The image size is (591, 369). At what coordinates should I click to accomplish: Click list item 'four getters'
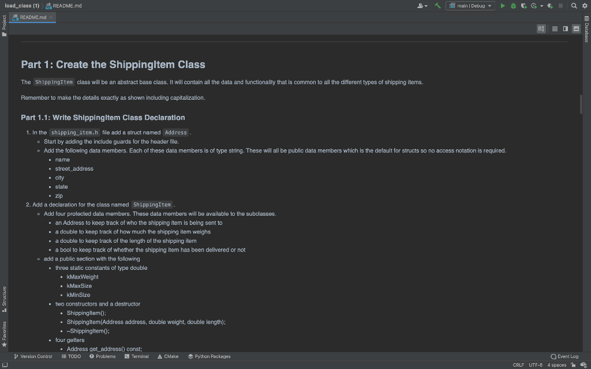pyautogui.click(x=70, y=340)
